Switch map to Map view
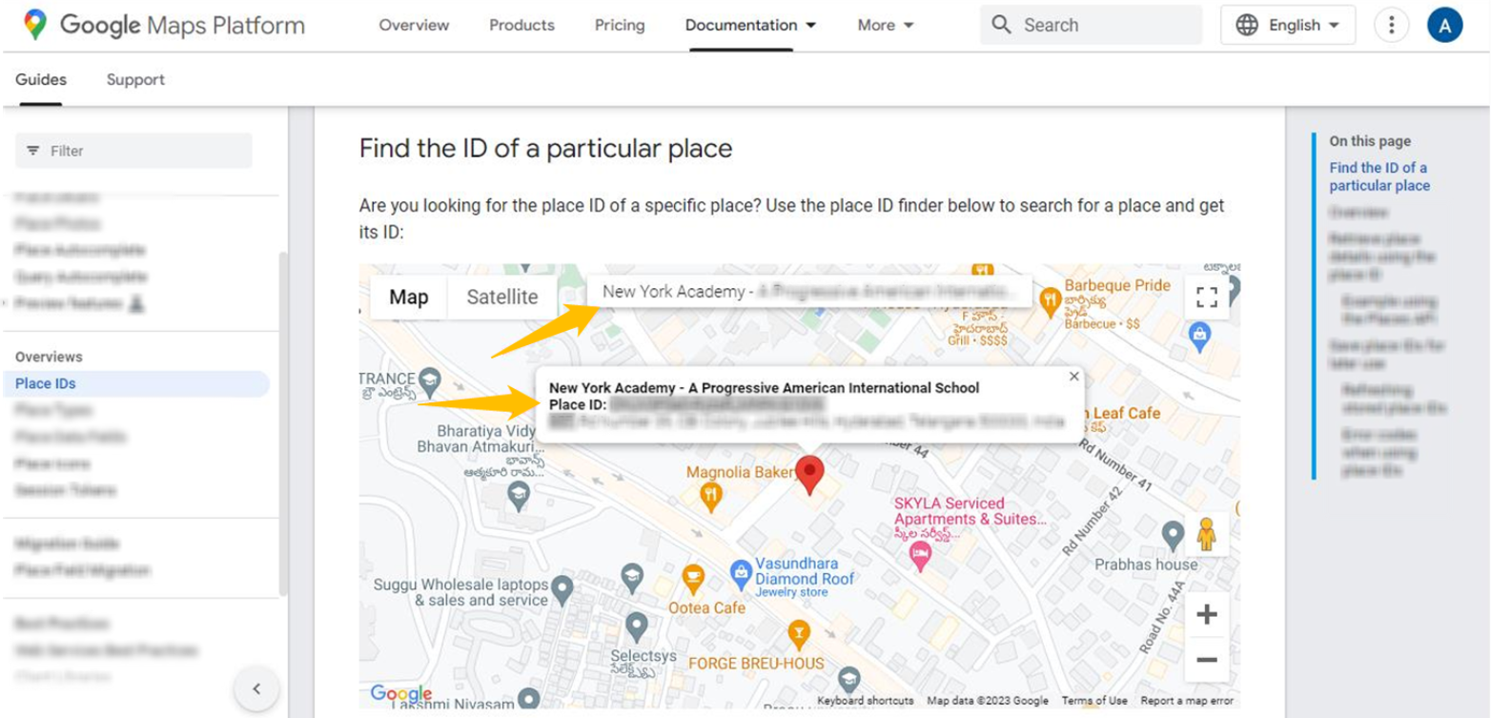This screenshot has height=718, width=1491. pyautogui.click(x=409, y=297)
